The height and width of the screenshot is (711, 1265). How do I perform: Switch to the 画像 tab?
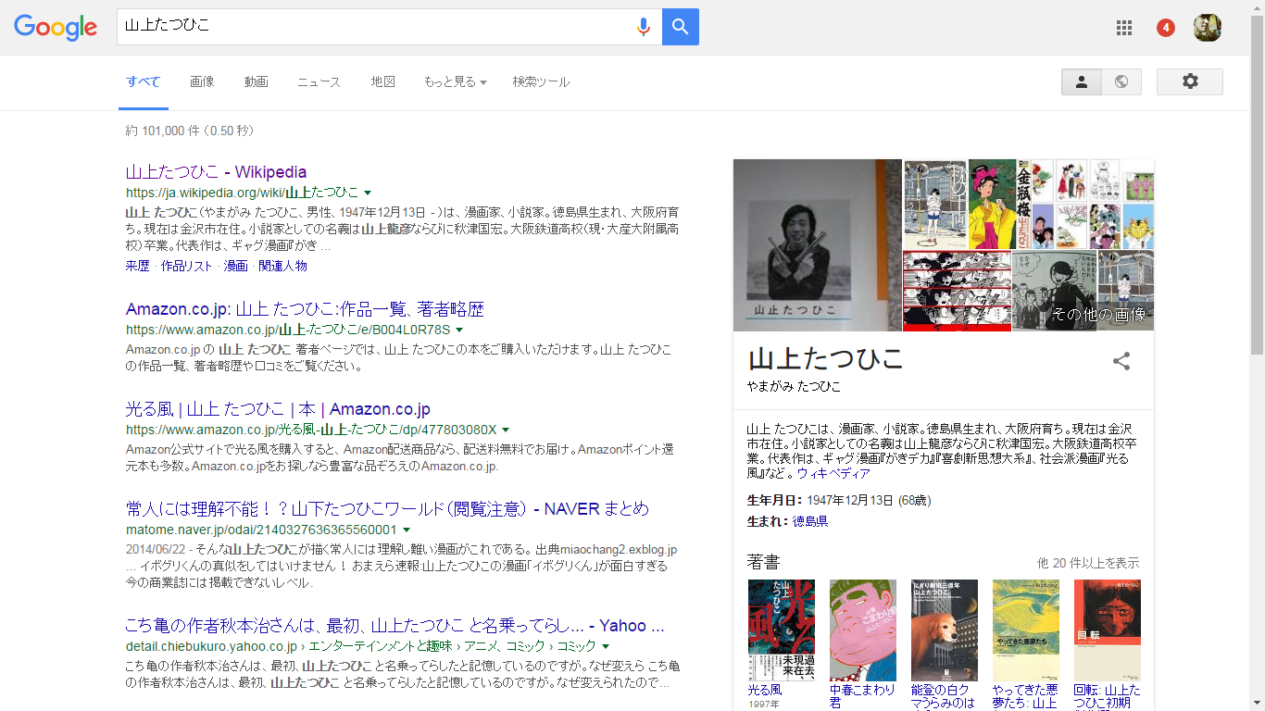tap(202, 81)
